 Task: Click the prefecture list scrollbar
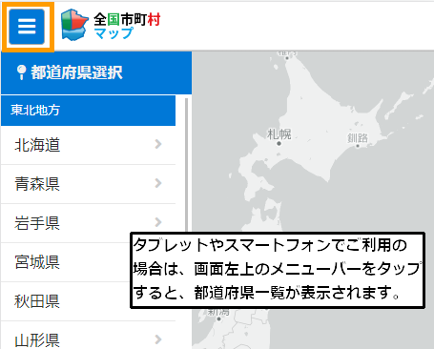[186, 165]
